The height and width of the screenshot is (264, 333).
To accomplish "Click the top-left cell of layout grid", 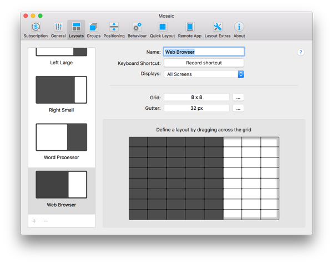I will pos(138,142).
